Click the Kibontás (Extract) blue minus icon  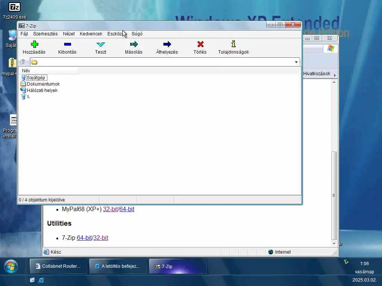68,44
